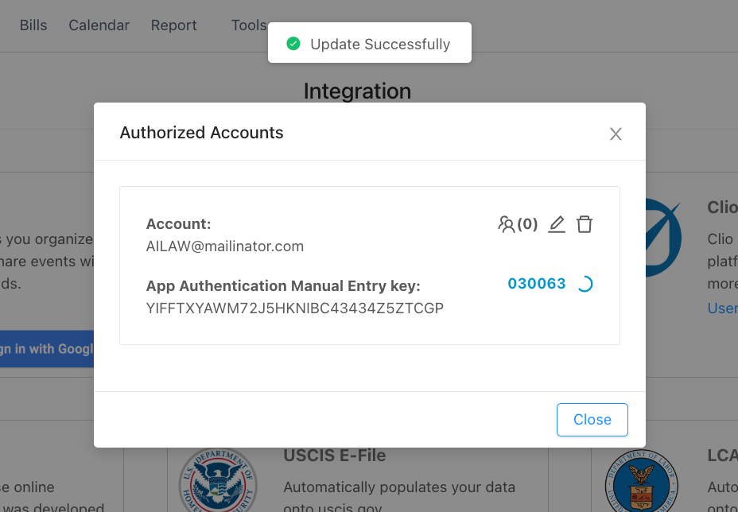Image resolution: width=738 pixels, height=512 pixels.
Task: Click the 030063 authentication code
Action: pyautogui.click(x=537, y=284)
